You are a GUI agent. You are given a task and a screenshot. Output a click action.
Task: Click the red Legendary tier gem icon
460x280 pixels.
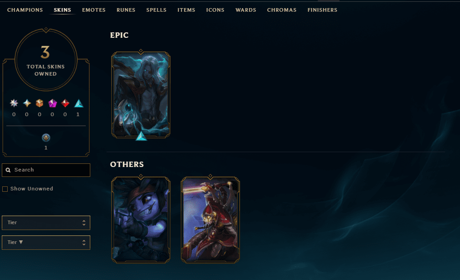(65, 103)
